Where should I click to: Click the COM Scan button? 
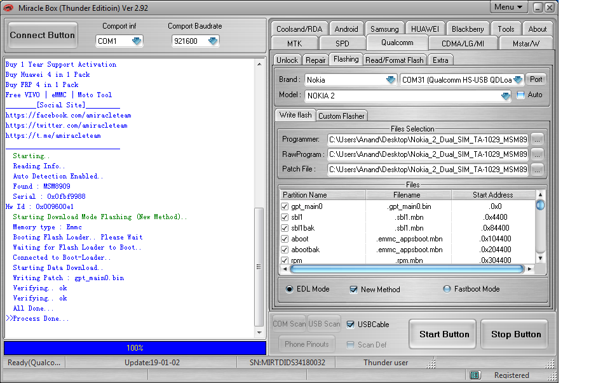(x=289, y=323)
